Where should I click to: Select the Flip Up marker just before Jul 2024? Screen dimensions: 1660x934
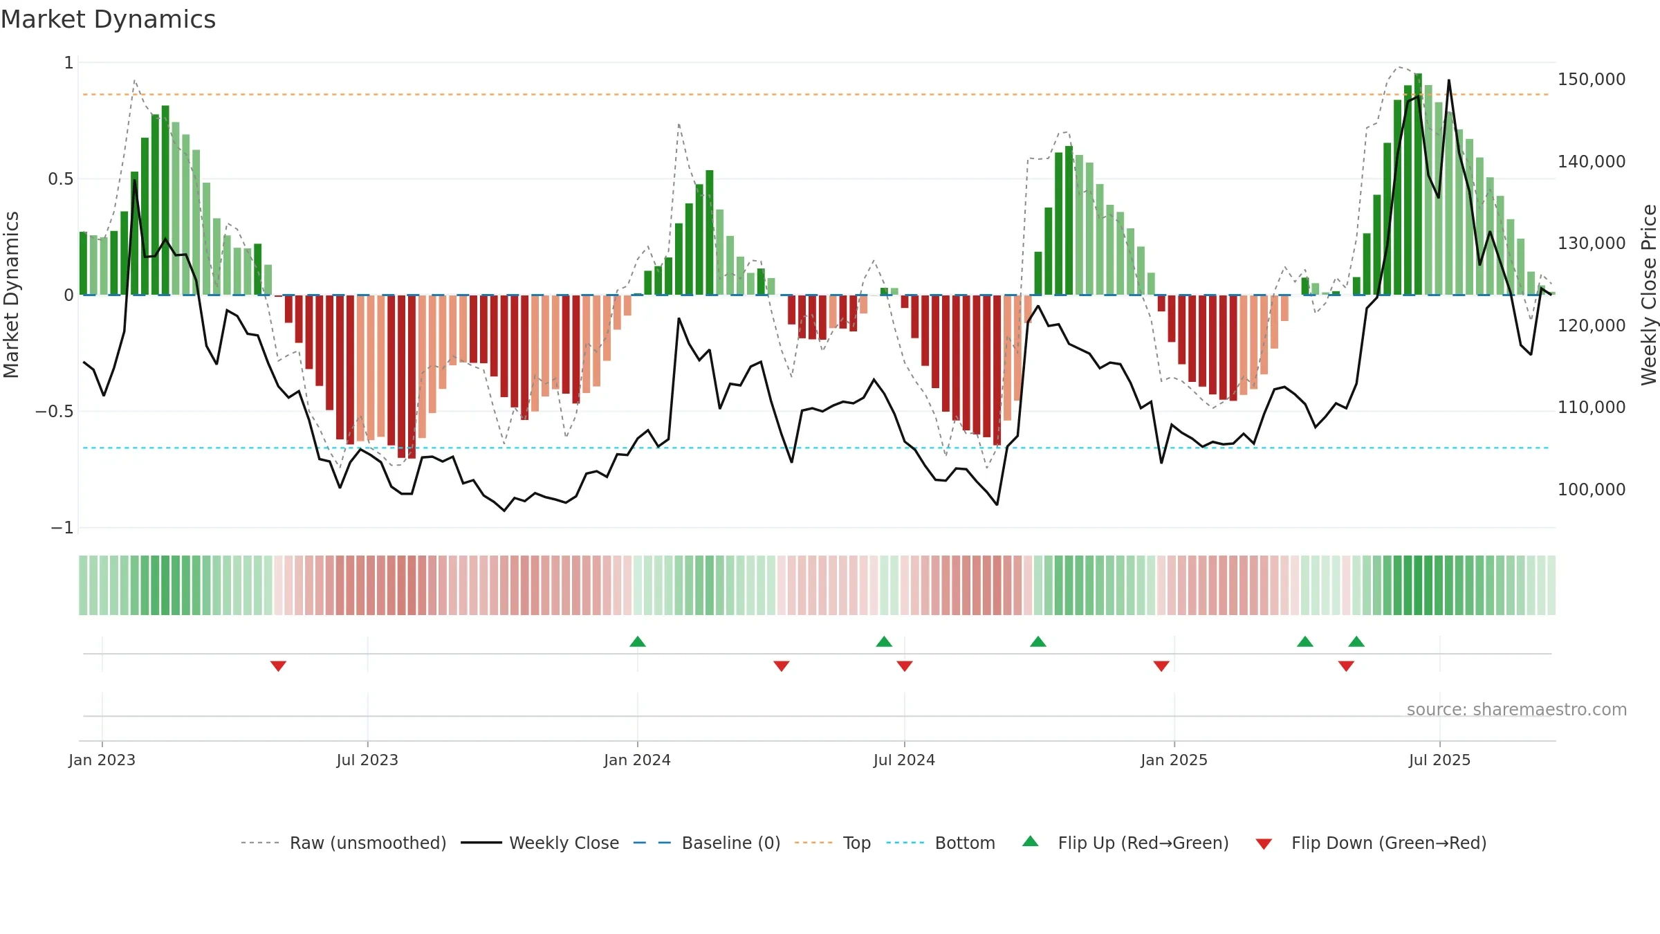[884, 641]
